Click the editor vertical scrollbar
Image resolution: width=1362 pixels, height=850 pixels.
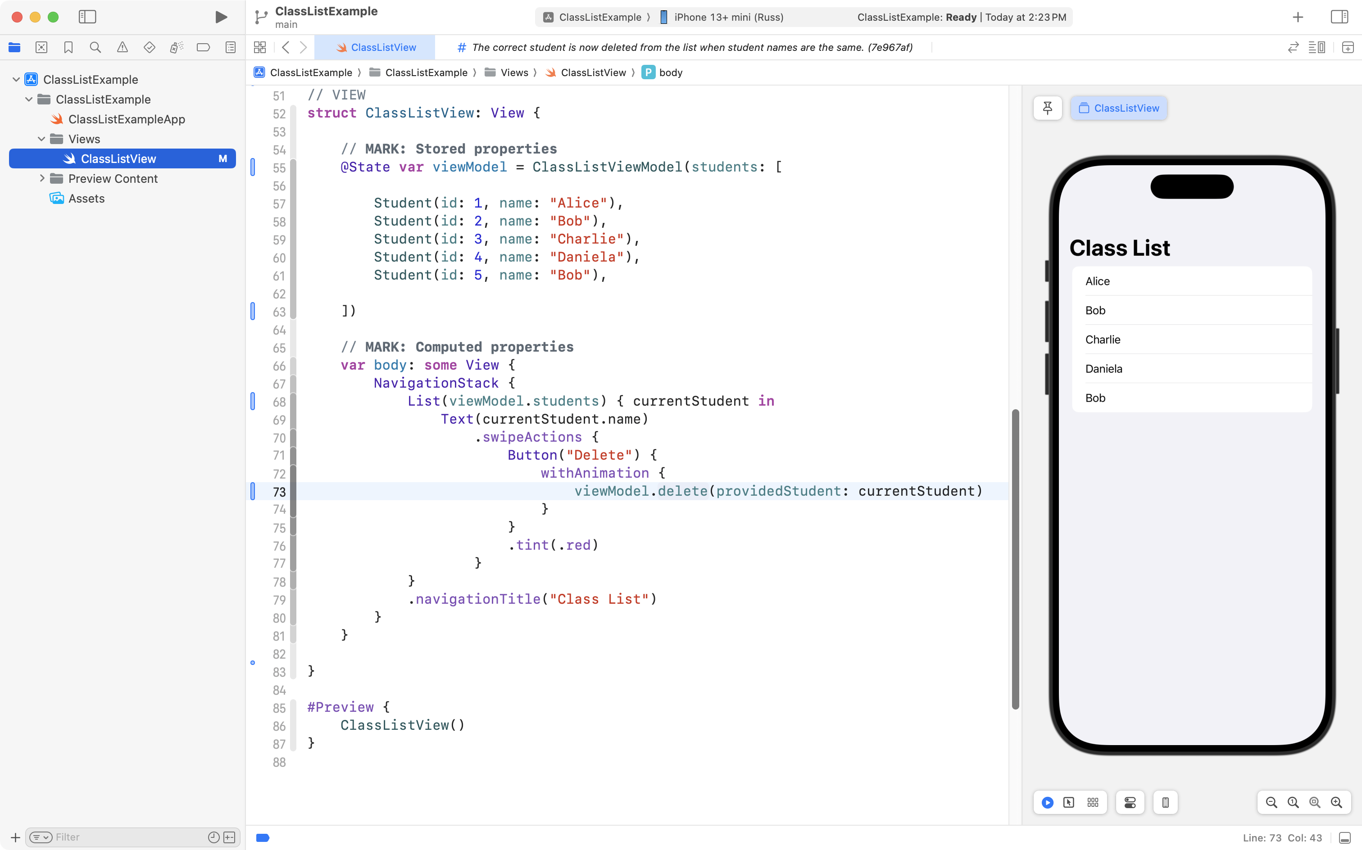[1015, 559]
